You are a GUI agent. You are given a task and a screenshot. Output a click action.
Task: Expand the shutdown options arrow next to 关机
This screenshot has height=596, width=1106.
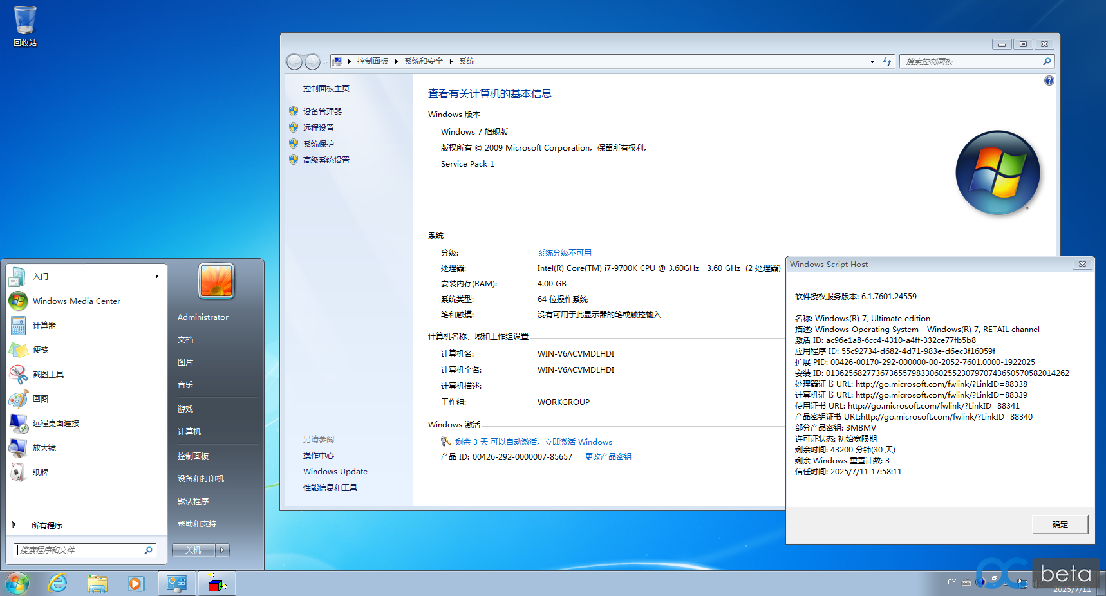pyautogui.click(x=223, y=550)
